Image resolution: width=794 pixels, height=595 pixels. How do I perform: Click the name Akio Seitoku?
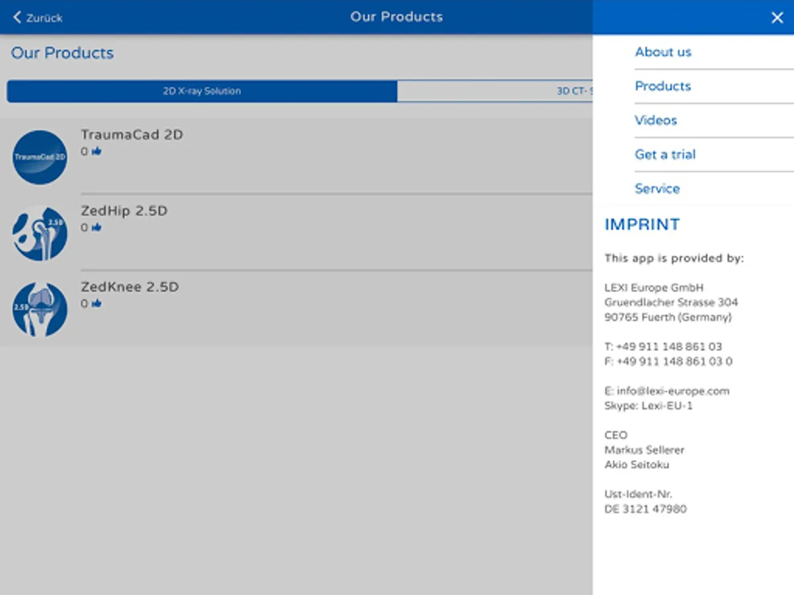(637, 465)
